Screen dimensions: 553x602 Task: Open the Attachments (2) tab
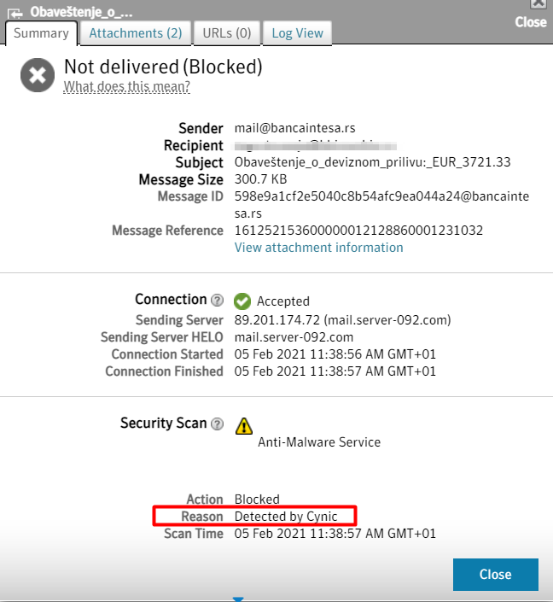(x=136, y=33)
